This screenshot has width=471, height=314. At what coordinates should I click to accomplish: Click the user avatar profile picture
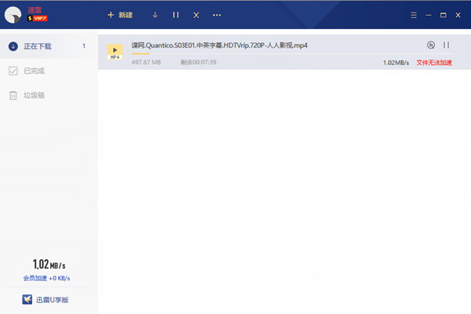[x=13, y=14]
